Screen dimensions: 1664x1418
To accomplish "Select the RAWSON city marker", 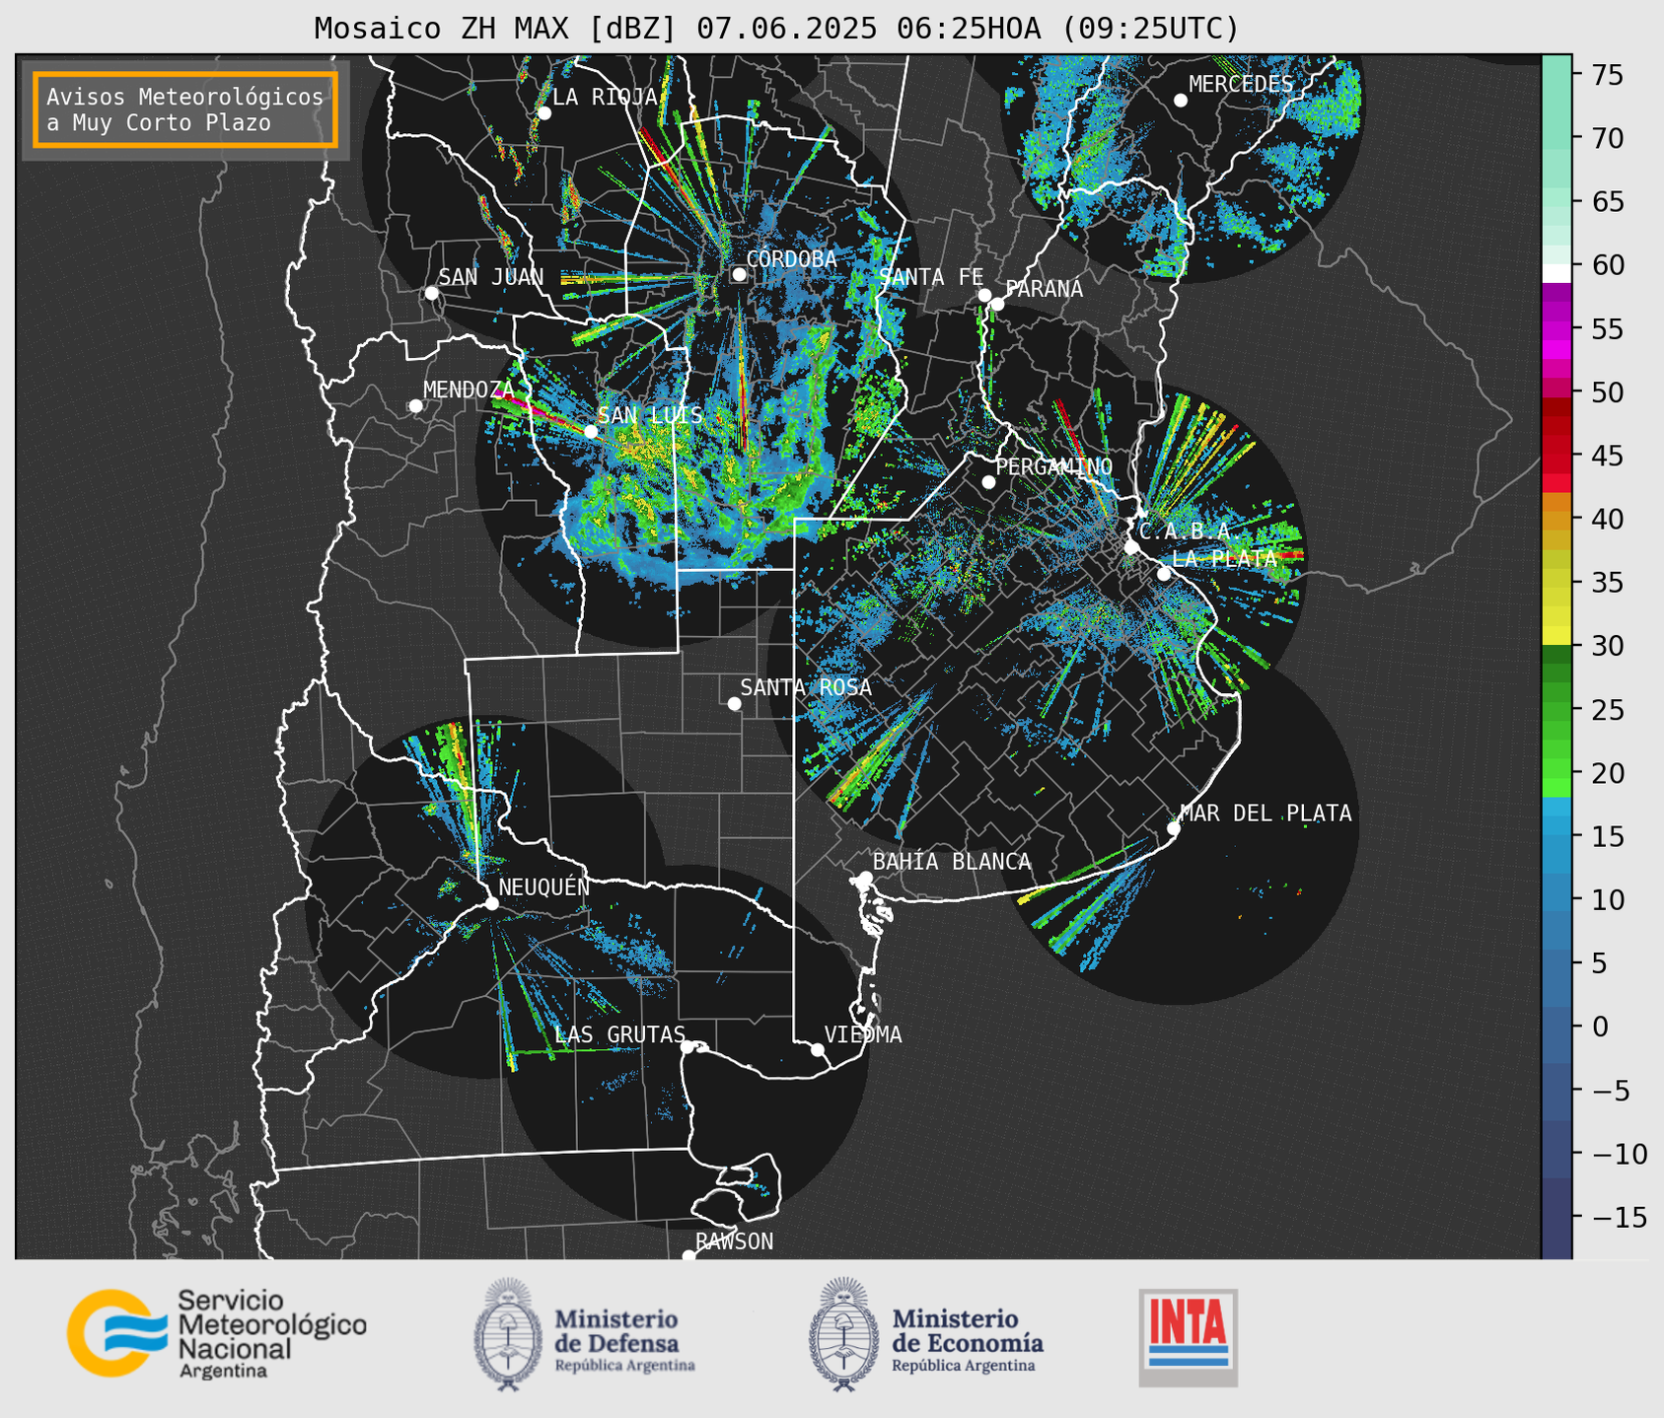I will tap(688, 1256).
